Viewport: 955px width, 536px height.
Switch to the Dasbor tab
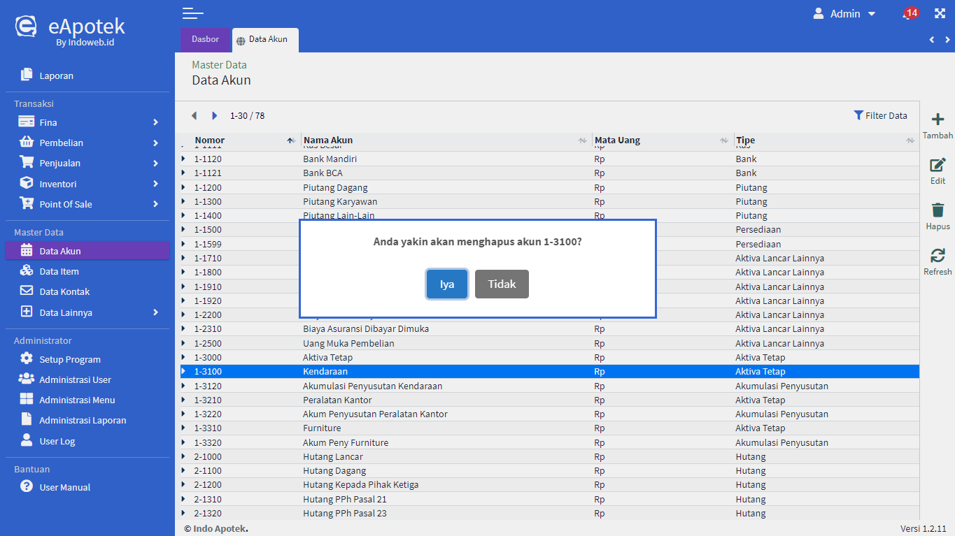(x=205, y=40)
